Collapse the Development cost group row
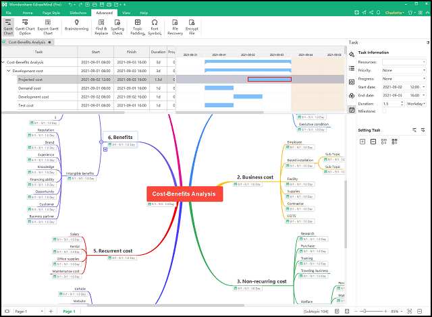The height and width of the screenshot is (317, 432). click(x=9, y=71)
